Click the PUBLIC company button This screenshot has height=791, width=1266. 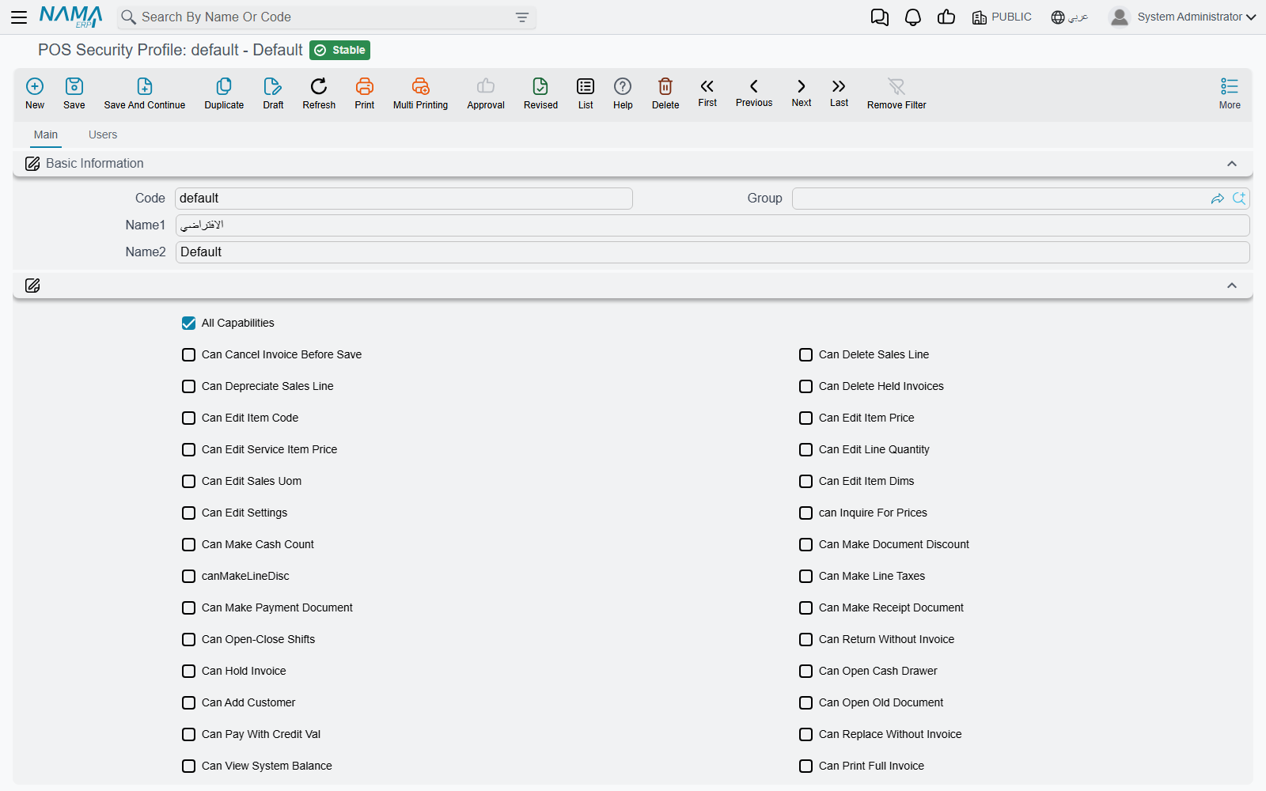pos(1002,17)
